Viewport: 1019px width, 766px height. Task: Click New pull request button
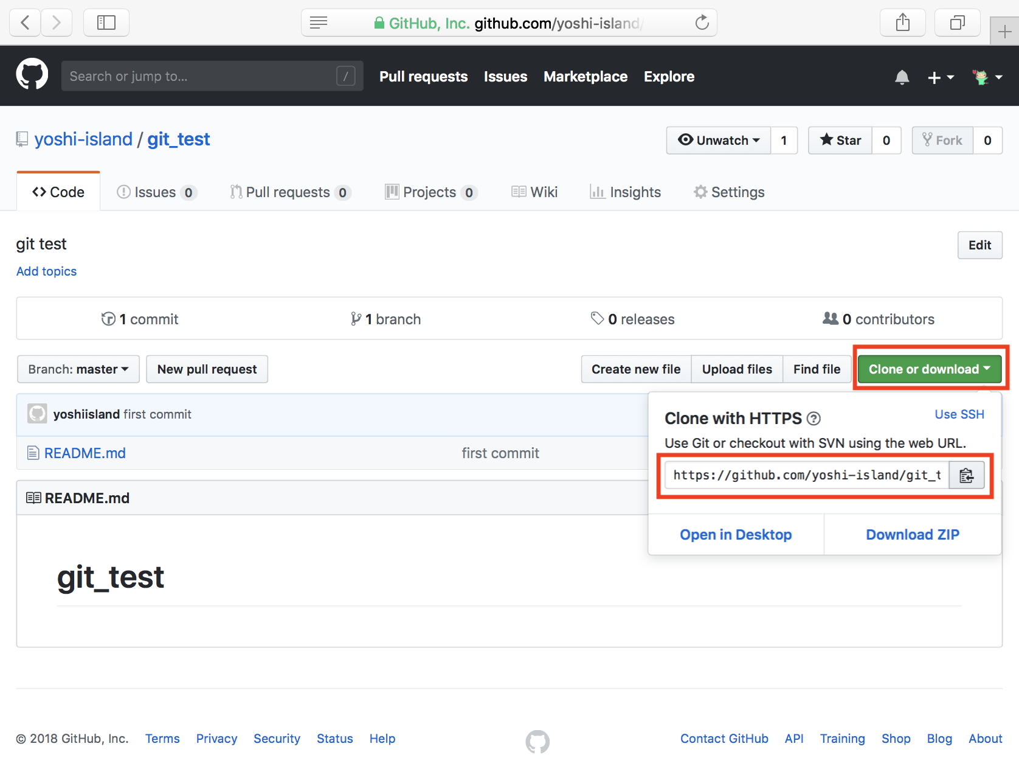[207, 369]
